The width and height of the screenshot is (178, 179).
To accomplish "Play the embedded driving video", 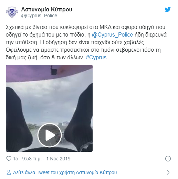I will [50, 135].
